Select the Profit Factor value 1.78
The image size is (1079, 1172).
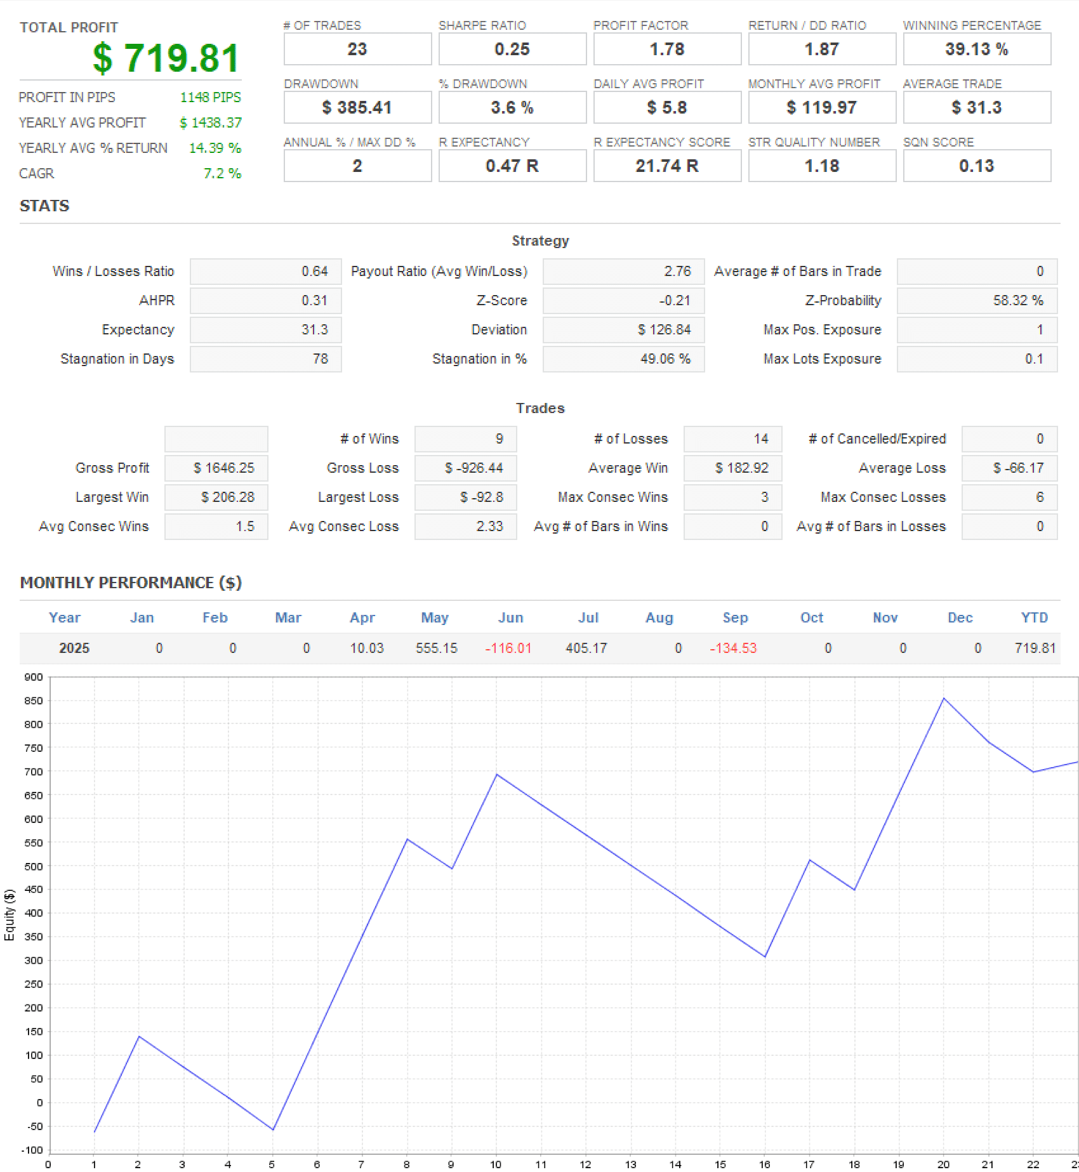point(666,49)
